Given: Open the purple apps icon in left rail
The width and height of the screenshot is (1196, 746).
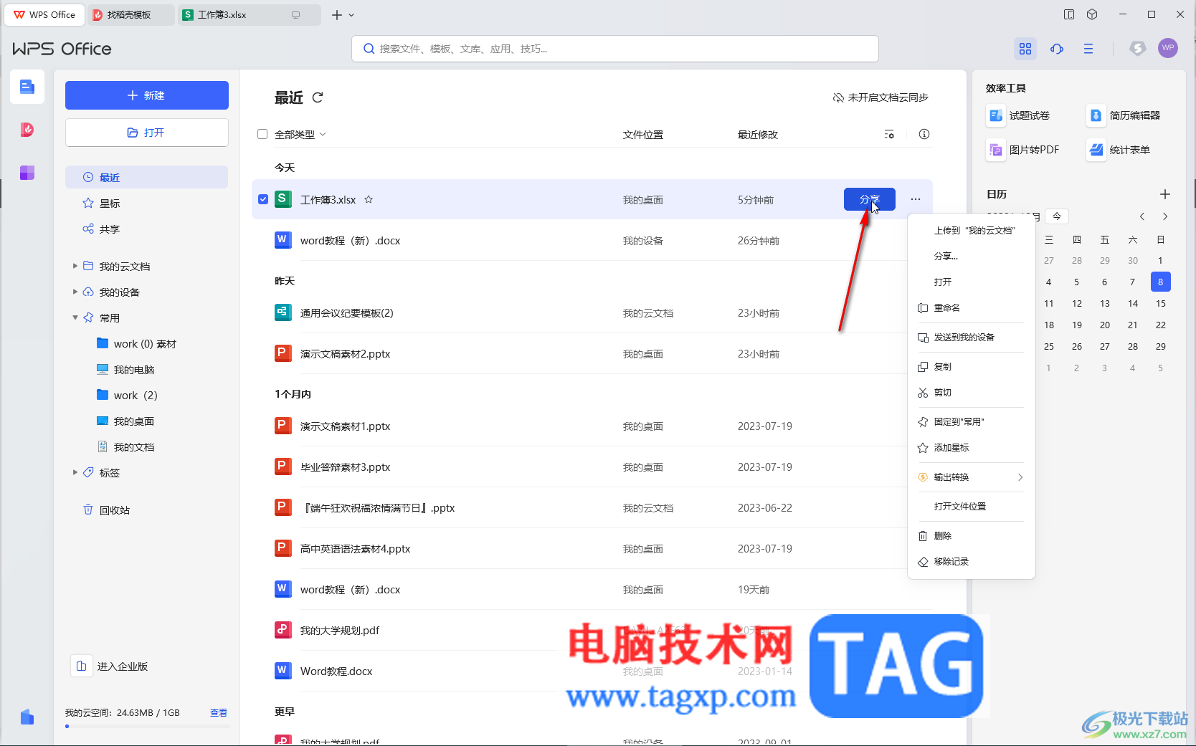Looking at the screenshot, I should click(27, 173).
